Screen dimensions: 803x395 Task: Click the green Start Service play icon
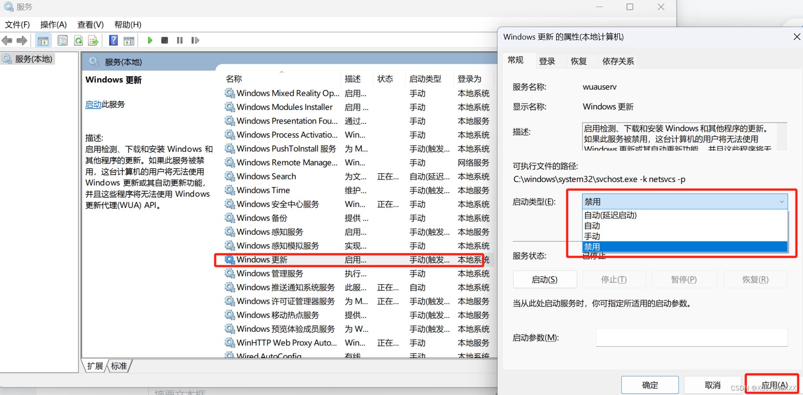point(150,40)
